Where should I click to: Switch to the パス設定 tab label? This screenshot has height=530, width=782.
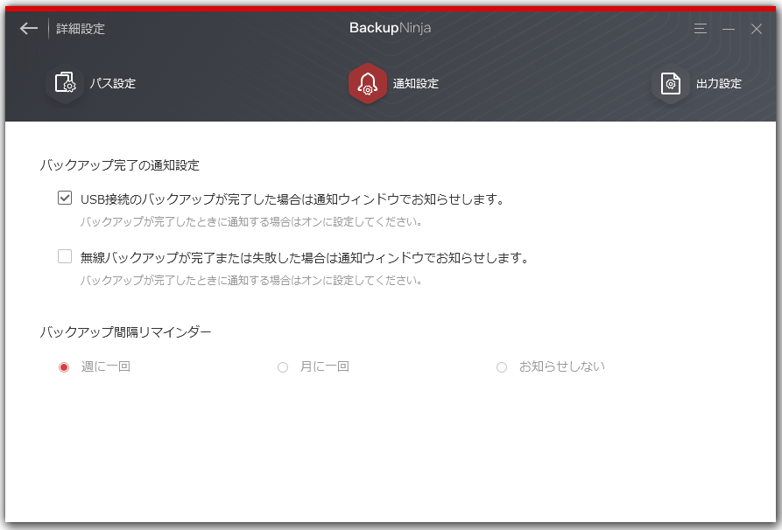pos(113,83)
